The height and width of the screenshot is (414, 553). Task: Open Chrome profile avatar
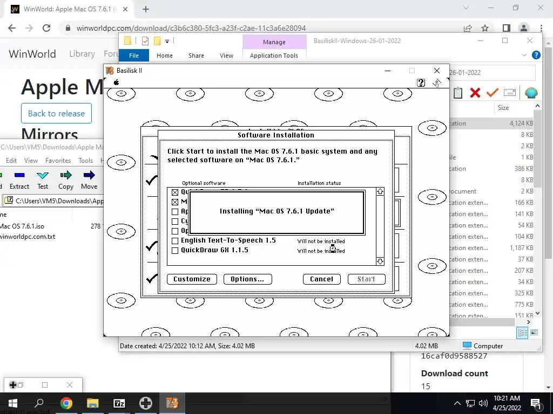(524, 28)
